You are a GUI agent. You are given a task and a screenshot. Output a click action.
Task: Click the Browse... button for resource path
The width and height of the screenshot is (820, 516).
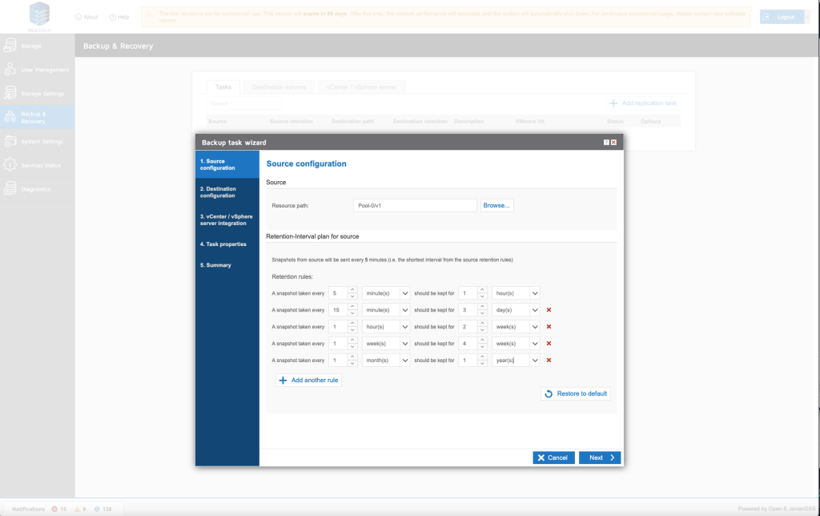pyautogui.click(x=496, y=206)
